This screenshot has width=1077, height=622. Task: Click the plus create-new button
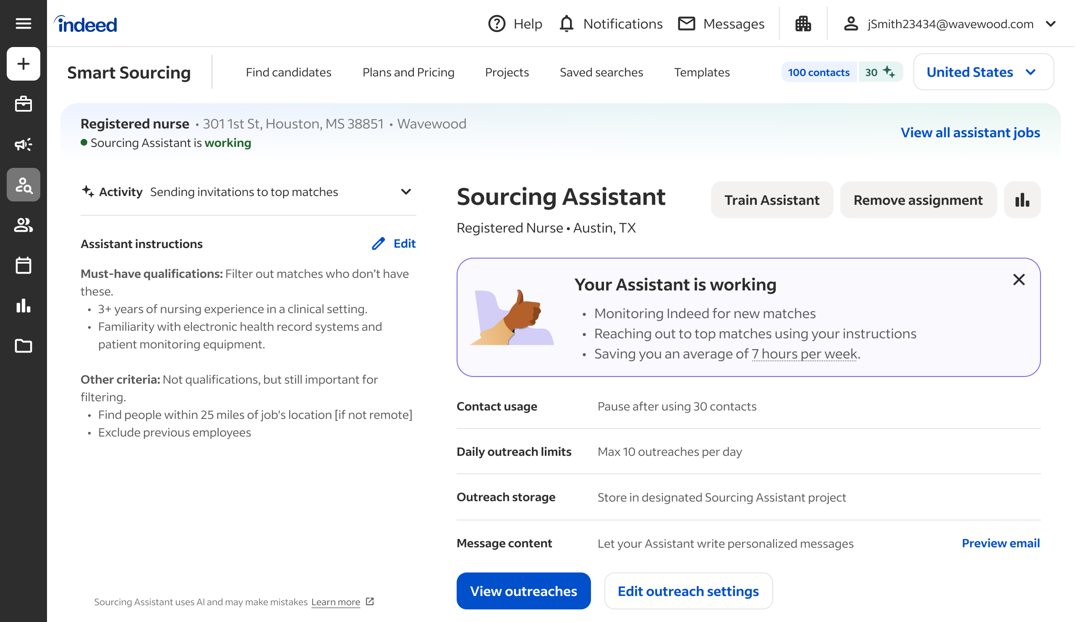23,64
